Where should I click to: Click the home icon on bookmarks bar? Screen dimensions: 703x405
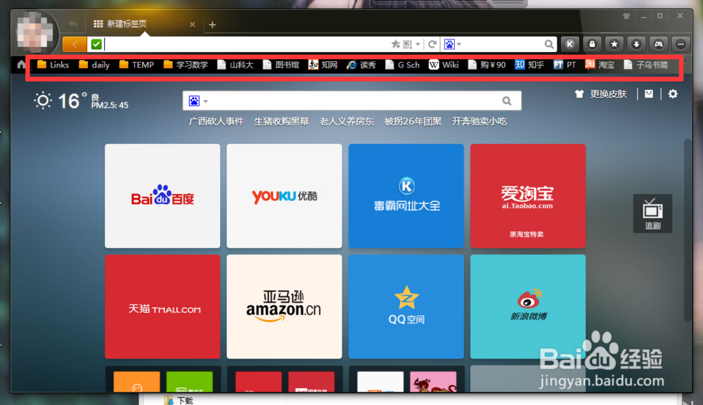click(x=21, y=65)
